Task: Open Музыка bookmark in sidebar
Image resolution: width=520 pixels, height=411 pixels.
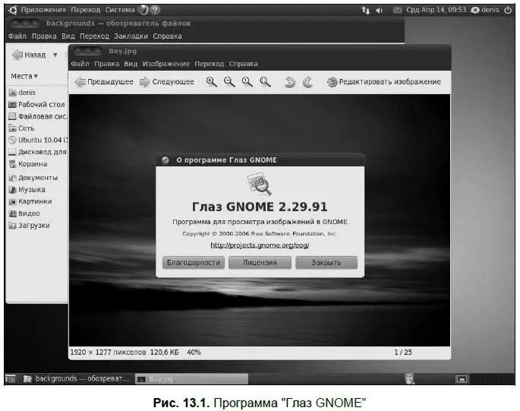Action: click(x=27, y=190)
